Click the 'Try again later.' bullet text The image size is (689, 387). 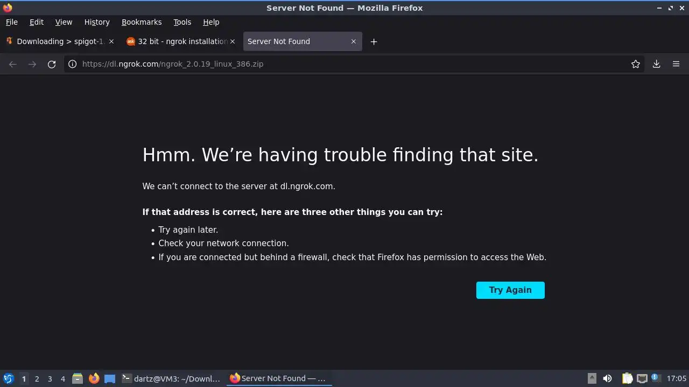point(188,230)
